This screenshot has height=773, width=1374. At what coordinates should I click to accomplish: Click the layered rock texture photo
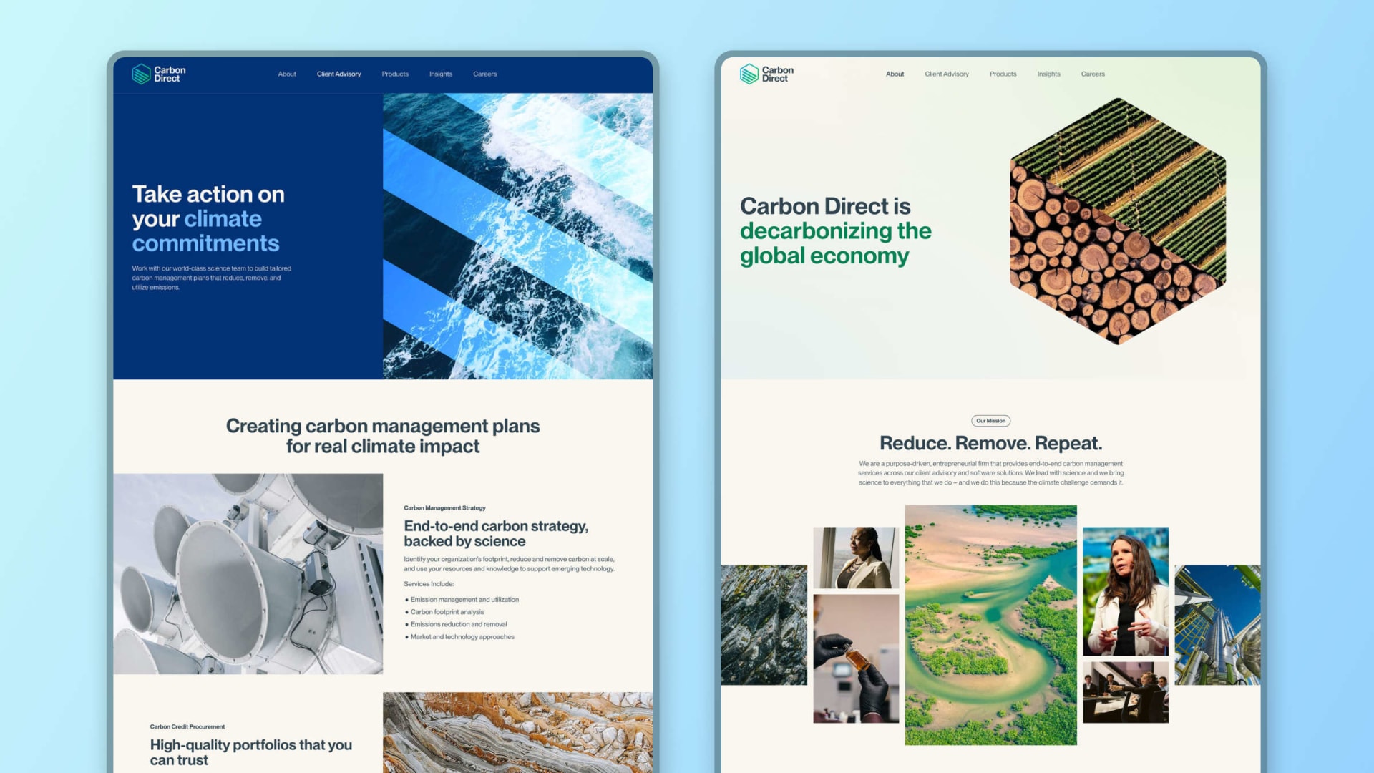tap(517, 732)
